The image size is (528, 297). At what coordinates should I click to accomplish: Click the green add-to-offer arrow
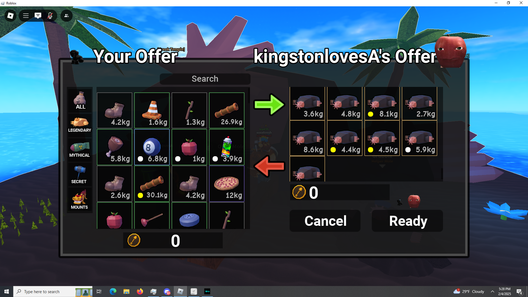pos(269,105)
